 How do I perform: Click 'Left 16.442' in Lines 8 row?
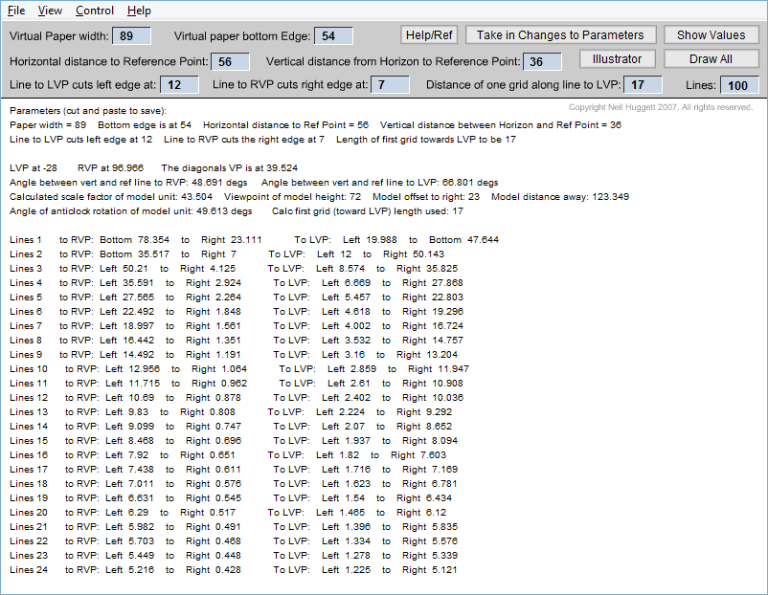point(126,341)
